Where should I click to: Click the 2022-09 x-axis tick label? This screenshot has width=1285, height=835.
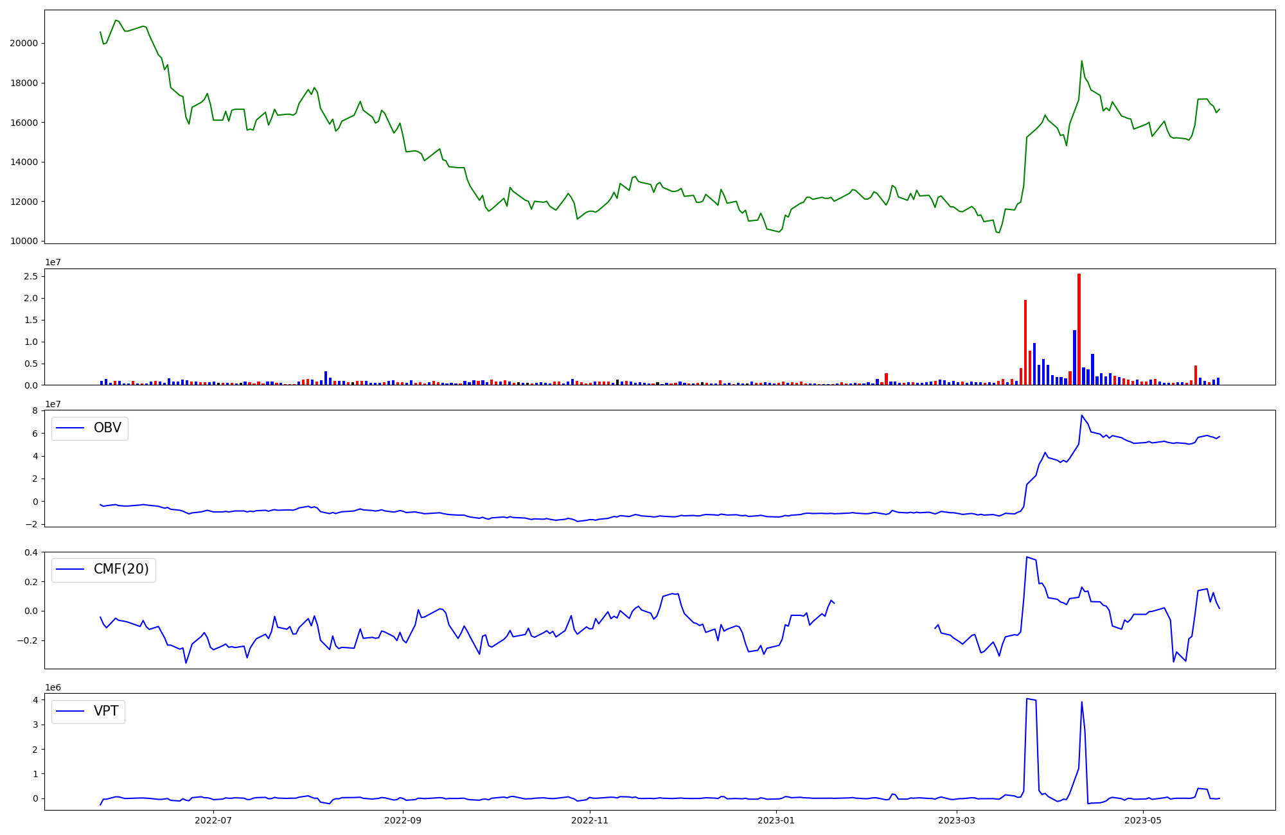[403, 820]
